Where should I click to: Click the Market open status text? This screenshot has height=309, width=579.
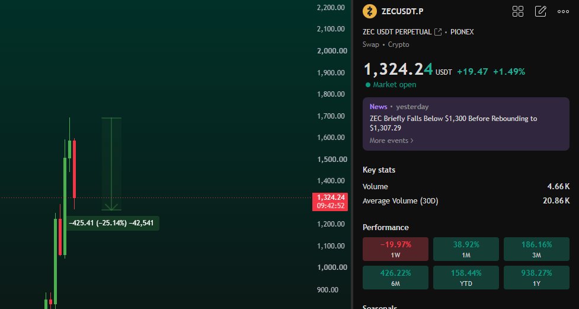pos(394,85)
